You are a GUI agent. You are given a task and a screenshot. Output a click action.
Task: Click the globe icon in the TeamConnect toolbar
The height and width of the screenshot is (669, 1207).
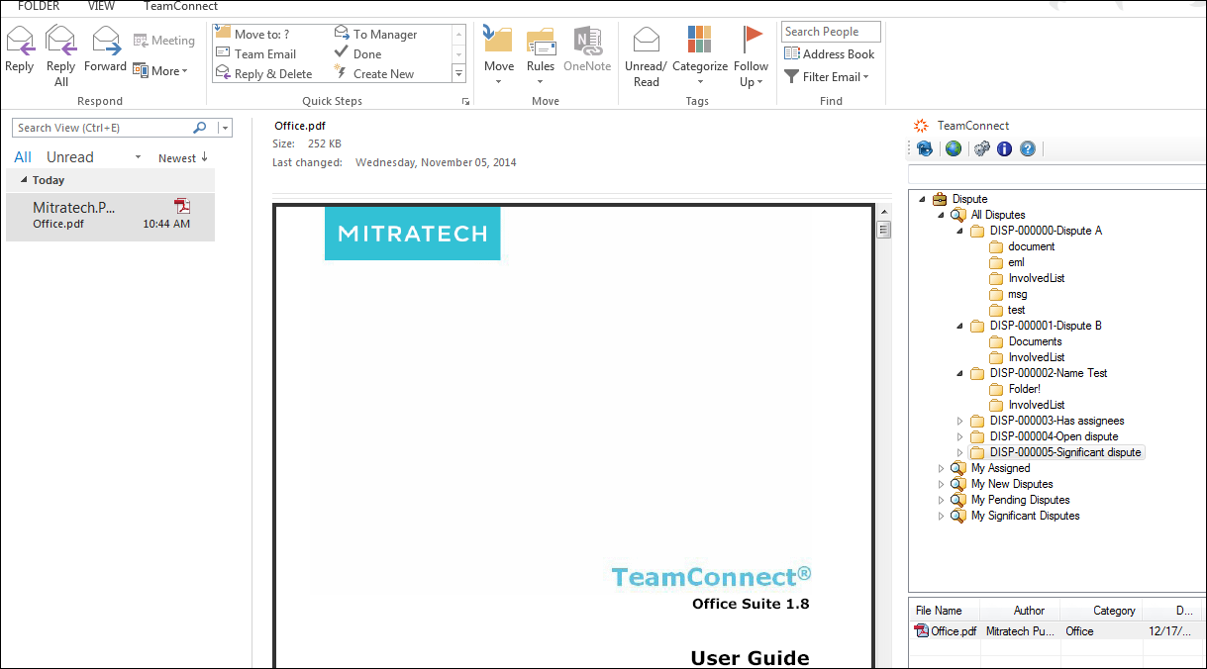pyautogui.click(x=954, y=148)
